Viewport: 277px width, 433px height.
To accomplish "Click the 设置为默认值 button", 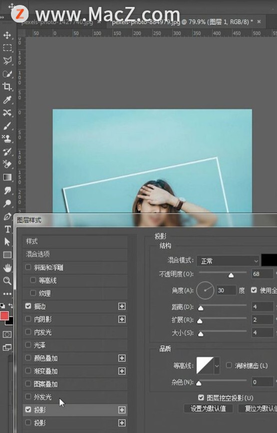I will [x=208, y=408].
